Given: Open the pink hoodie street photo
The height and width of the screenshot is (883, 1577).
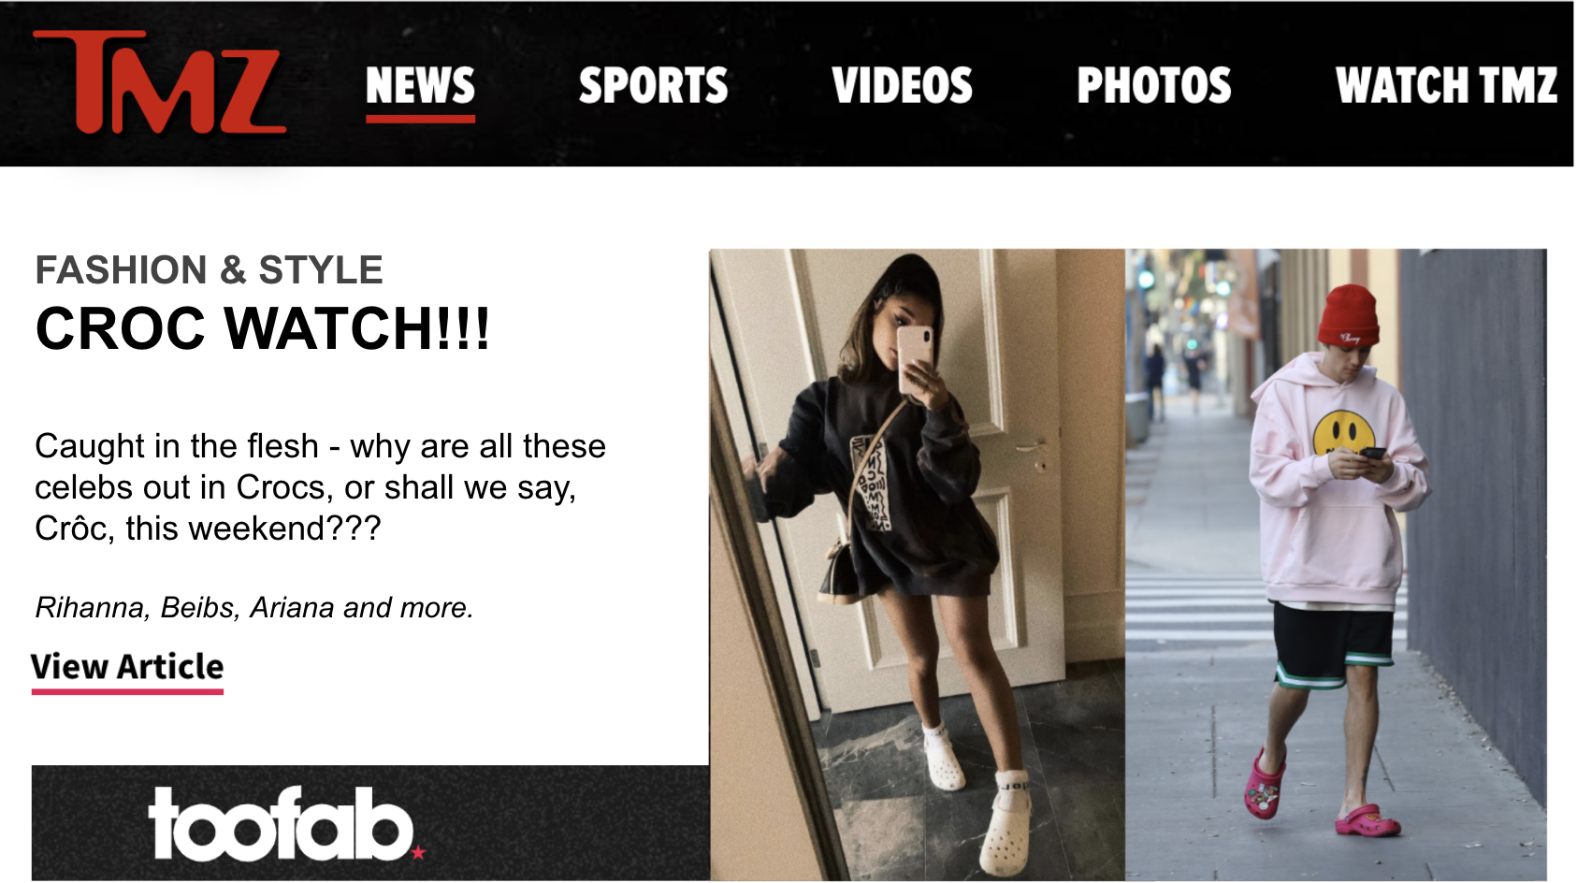Looking at the screenshot, I should point(1336,565).
